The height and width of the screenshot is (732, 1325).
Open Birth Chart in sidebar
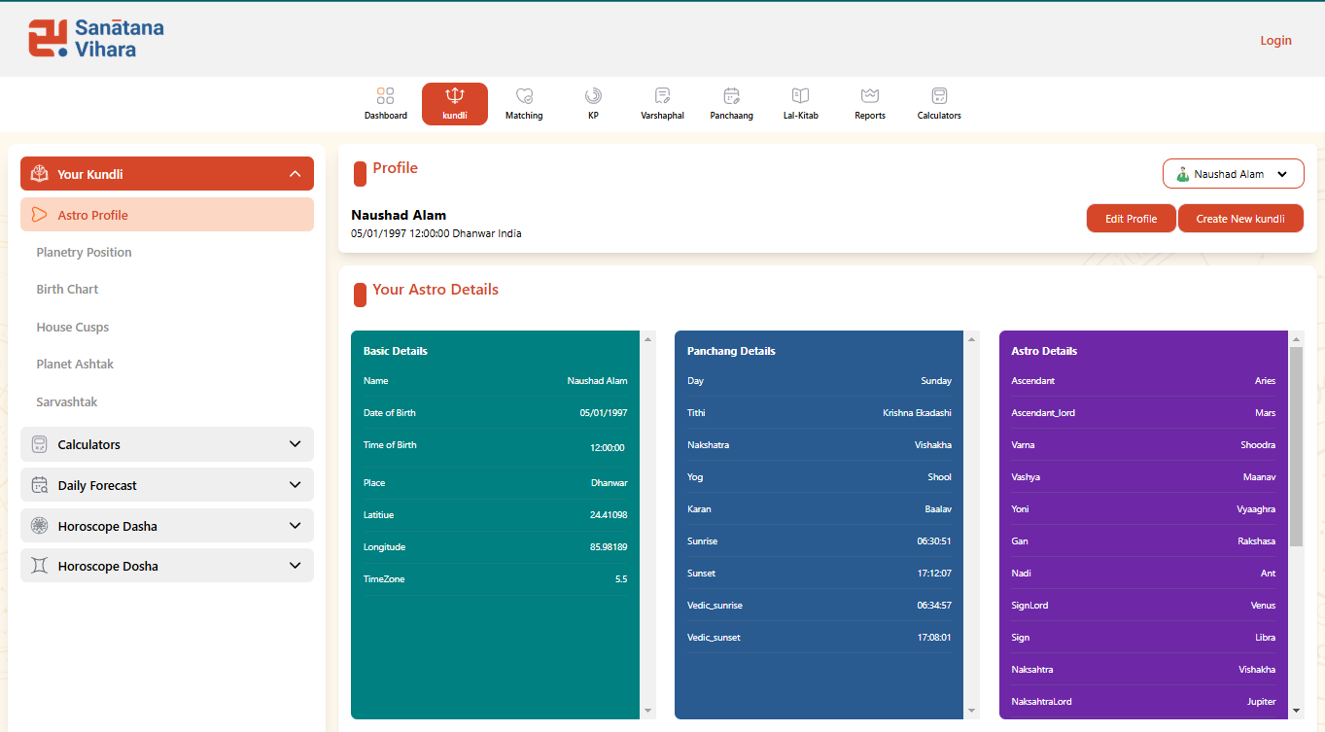click(x=67, y=289)
